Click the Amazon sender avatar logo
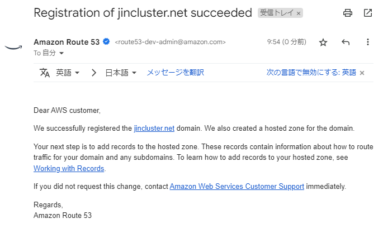The image size is (383, 228). 13,47
